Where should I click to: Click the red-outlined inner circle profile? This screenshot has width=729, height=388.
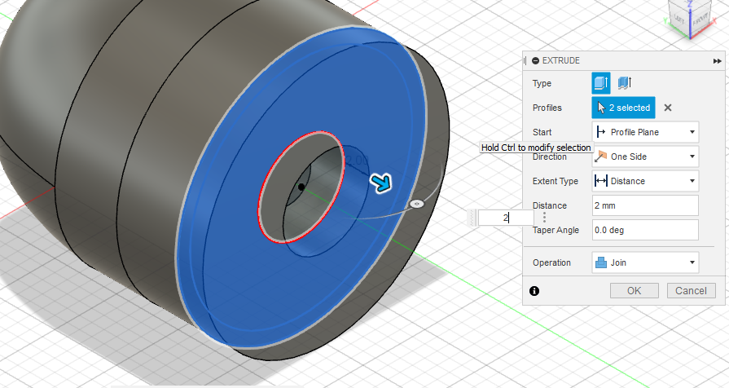[301, 187]
